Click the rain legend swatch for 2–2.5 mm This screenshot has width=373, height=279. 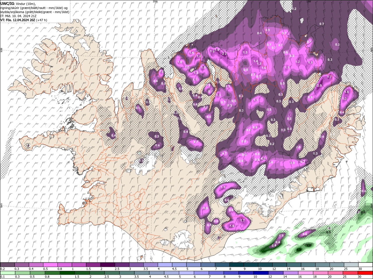tap(97, 273)
